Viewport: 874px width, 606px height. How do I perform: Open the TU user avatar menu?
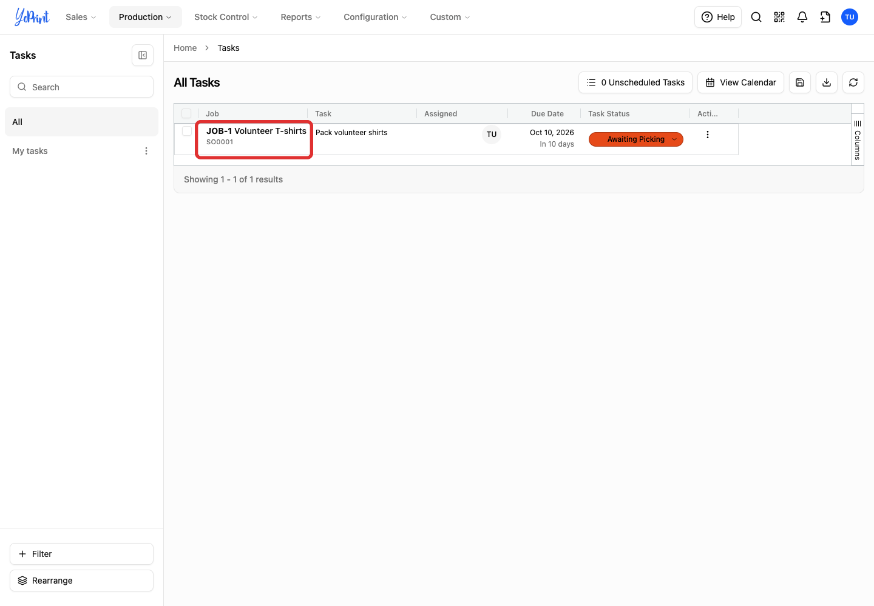click(850, 17)
